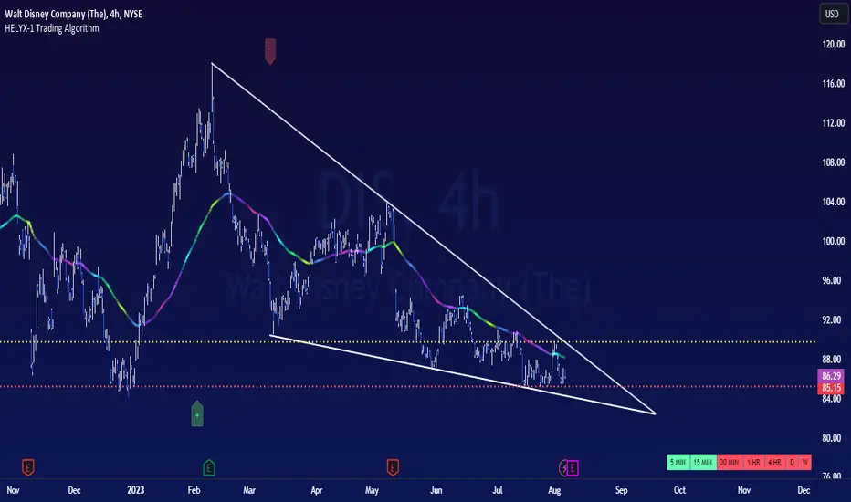Click the 100.00 price axis label
This screenshot has height=502, width=851.
pyautogui.click(x=833, y=241)
